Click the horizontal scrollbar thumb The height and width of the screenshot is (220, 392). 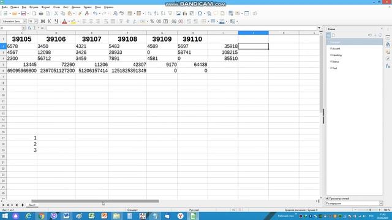click(x=95, y=201)
